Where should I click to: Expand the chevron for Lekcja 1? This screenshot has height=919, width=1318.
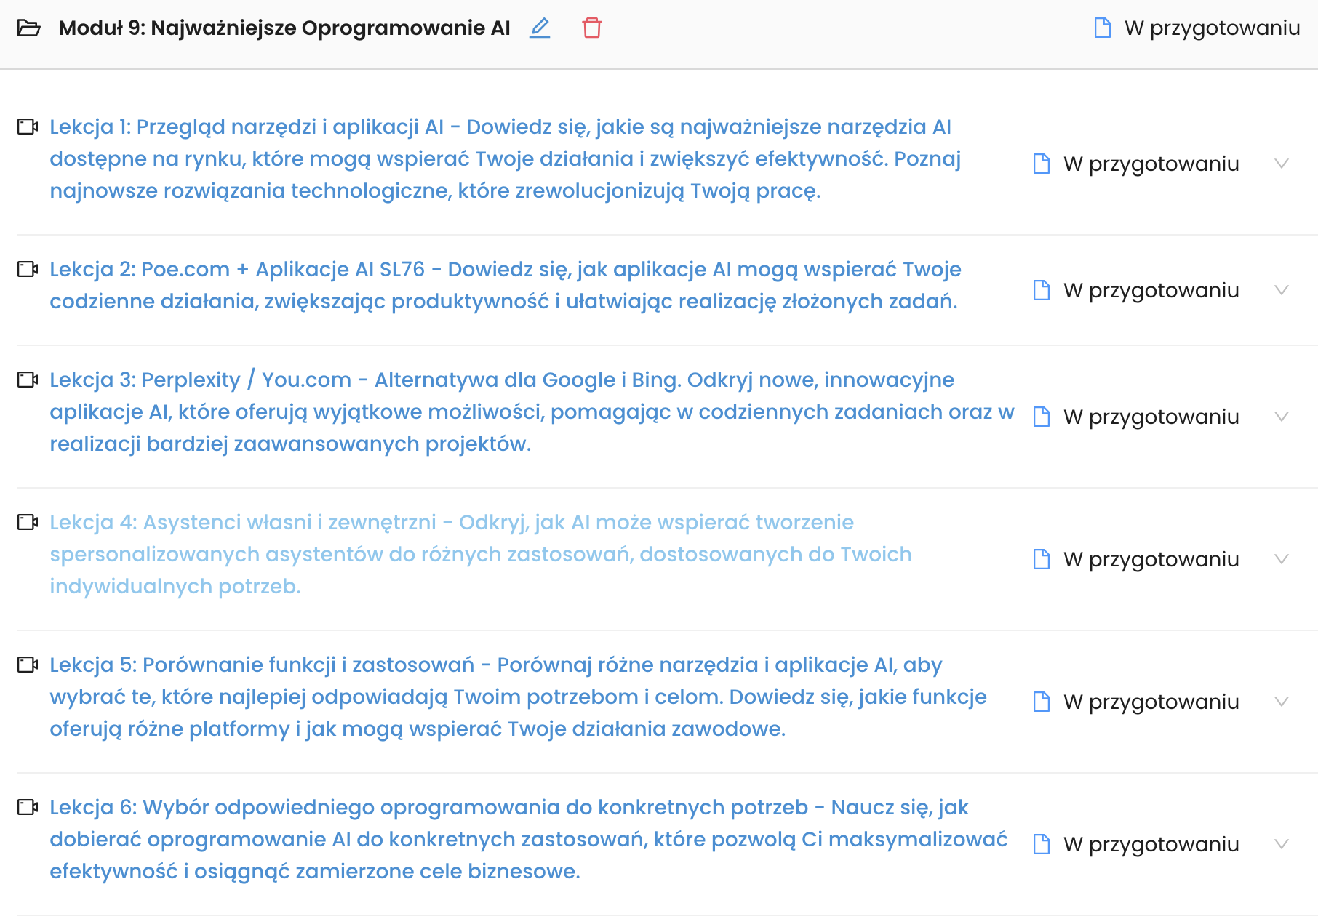tap(1282, 164)
